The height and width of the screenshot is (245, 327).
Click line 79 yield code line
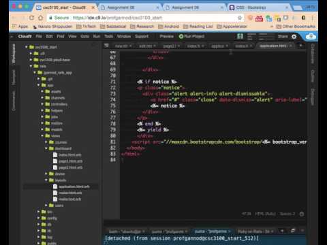click(x=153, y=130)
